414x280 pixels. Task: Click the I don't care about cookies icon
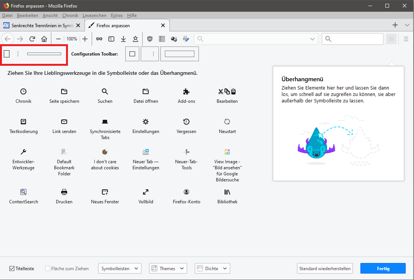pos(105,152)
